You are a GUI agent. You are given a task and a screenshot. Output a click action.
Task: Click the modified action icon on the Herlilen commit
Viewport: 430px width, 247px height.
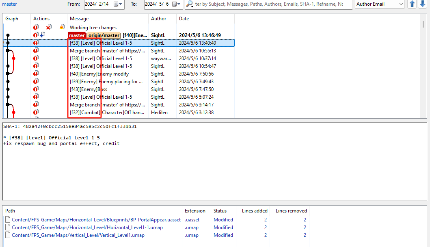point(36,112)
